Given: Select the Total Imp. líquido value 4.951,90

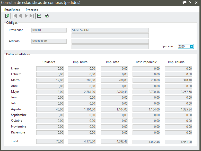Looking at the screenshot, I should point(179,142).
